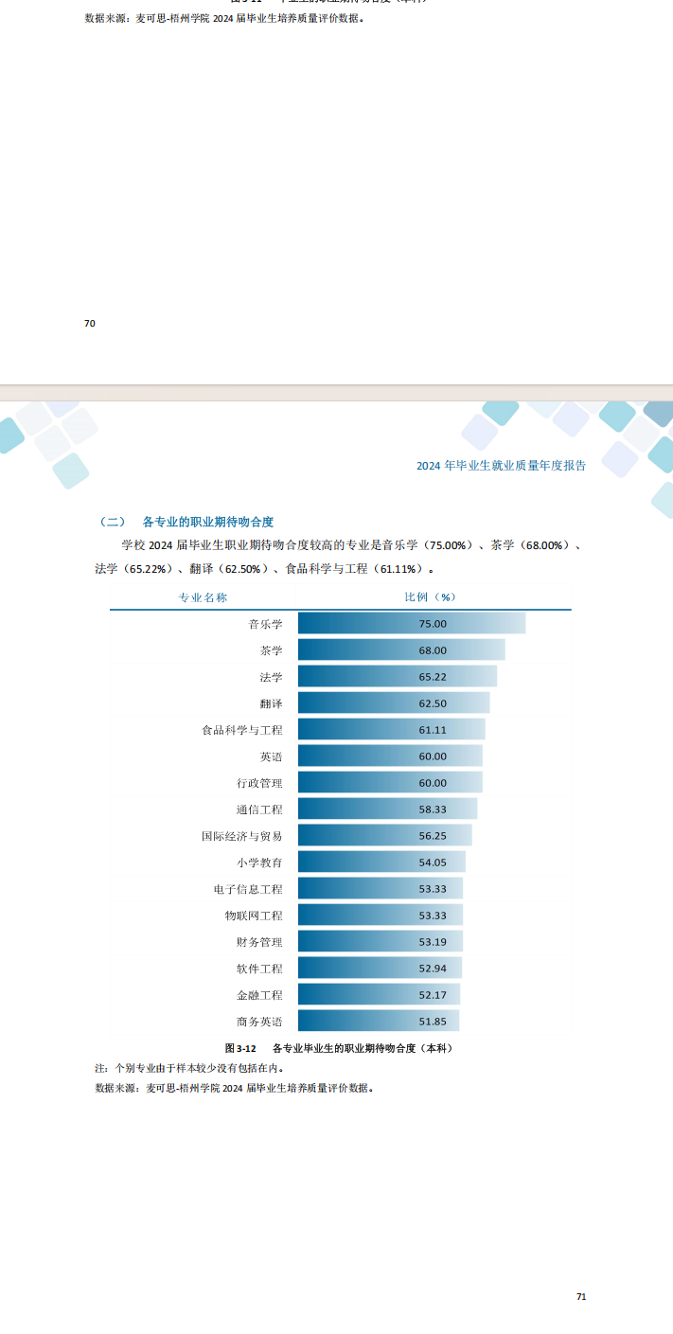Select the '翻译' row label in chart
This screenshot has height=1334, width=673.
pos(271,703)
